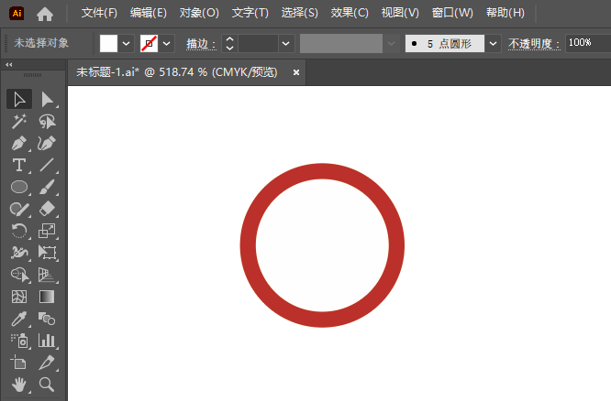The height and width of the screenshot is (401, 611).
Task: Expand the stroke weight dropdown
Action: 286,44
